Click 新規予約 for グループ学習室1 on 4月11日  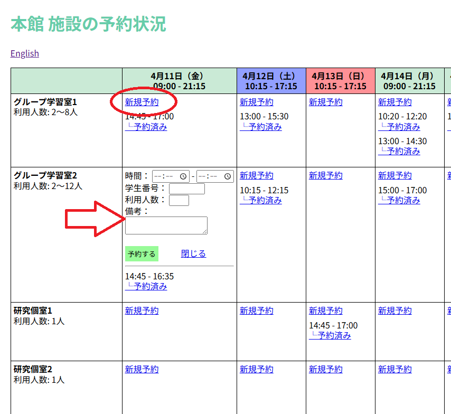(142, 102)
